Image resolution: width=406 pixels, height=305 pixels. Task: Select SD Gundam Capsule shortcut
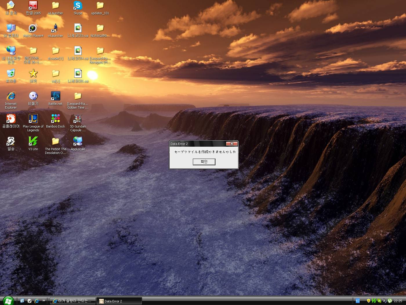(x=78, y=119)
